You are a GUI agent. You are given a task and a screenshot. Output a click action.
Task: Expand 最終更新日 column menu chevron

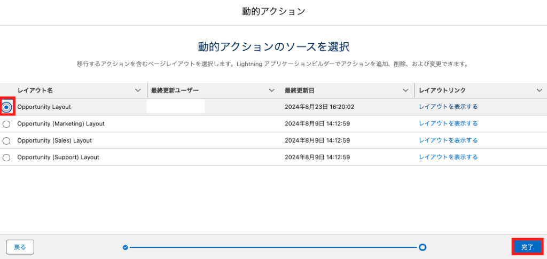point(405,91)
